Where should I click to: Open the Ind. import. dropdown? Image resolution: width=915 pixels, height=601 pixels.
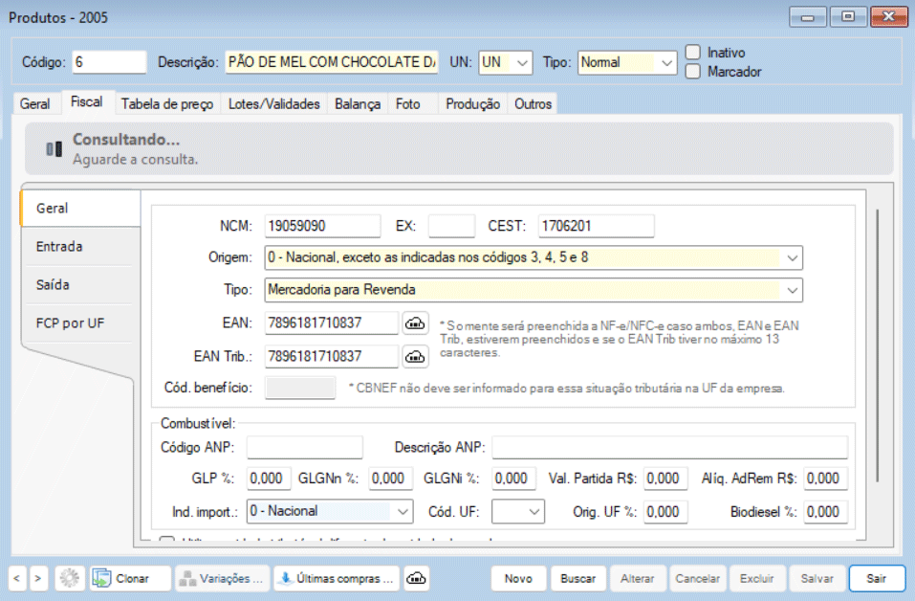tap(403, 512)
